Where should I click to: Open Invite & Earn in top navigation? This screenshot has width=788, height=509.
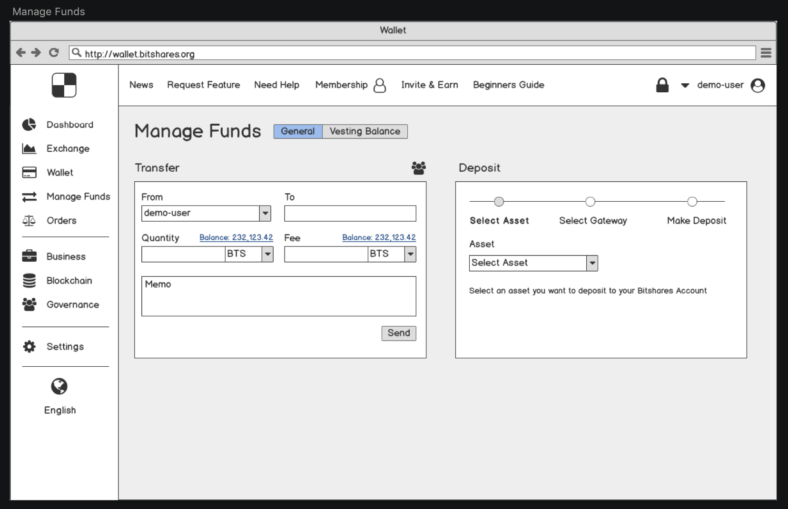pos(430,85)
